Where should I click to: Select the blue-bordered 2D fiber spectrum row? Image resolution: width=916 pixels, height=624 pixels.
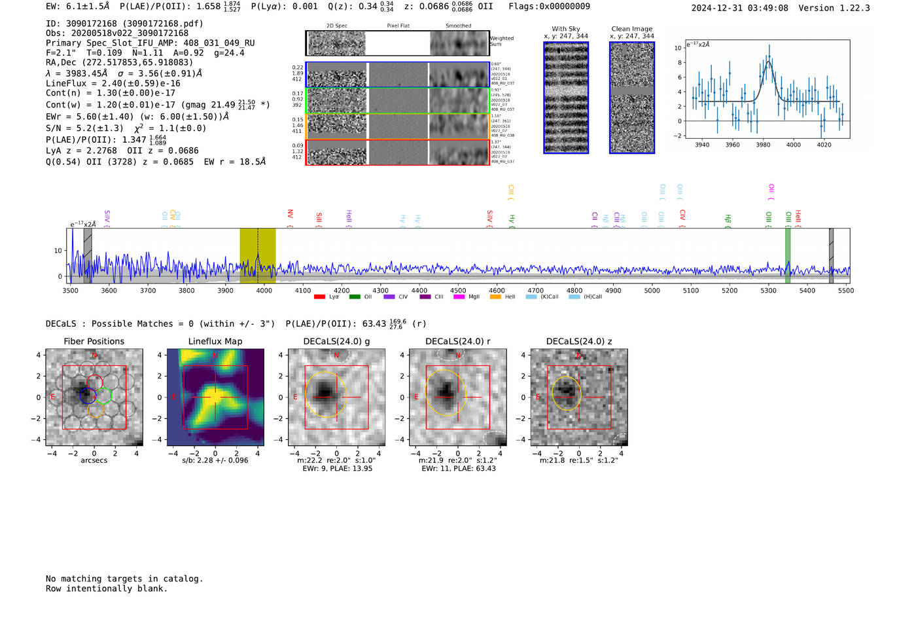click(397, 75)
